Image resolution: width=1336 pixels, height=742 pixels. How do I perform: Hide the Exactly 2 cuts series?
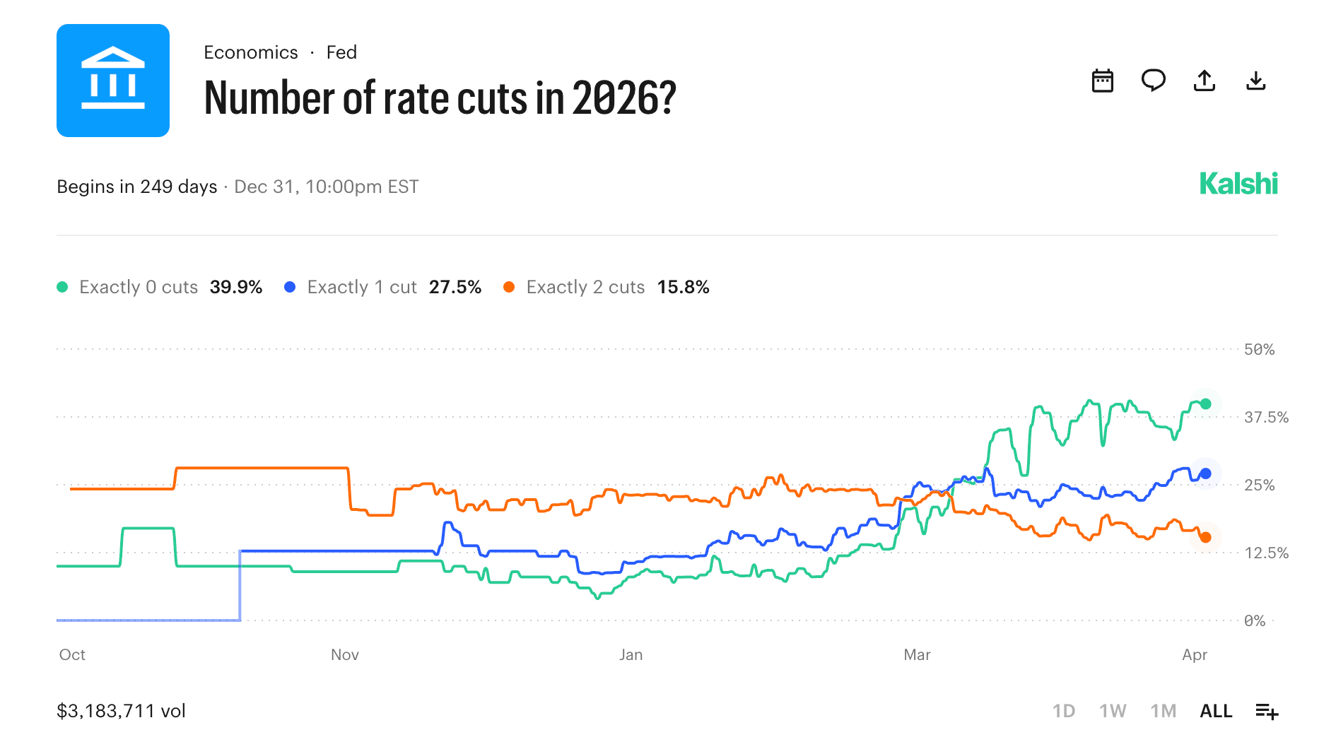pos(585,287)
